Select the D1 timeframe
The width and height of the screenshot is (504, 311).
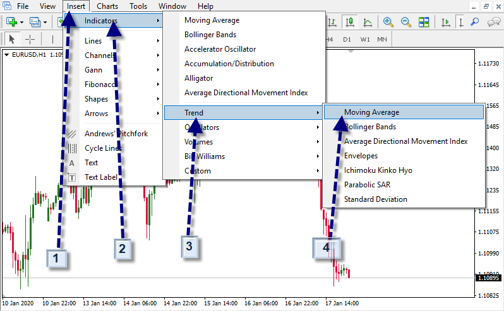tap(347, 40)
